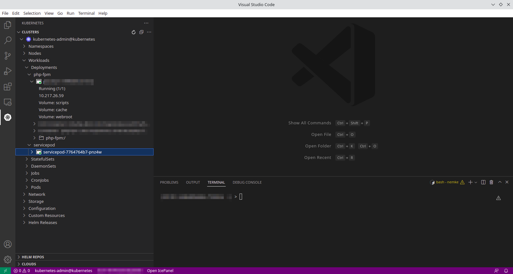Screen dimensions: 513x274
Task: Open the Source Control view
Action: [8, 56]
